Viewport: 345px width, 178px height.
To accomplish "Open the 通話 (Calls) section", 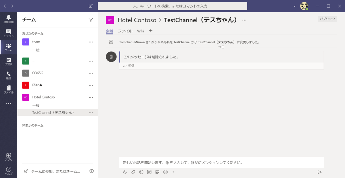I will (8, 75).
